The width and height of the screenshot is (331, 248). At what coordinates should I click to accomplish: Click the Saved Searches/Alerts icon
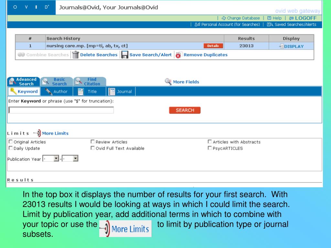tap(270, 25)
